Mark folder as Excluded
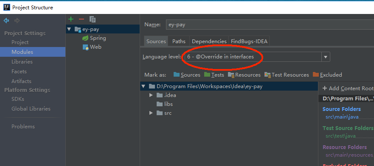 pos(327,75)
